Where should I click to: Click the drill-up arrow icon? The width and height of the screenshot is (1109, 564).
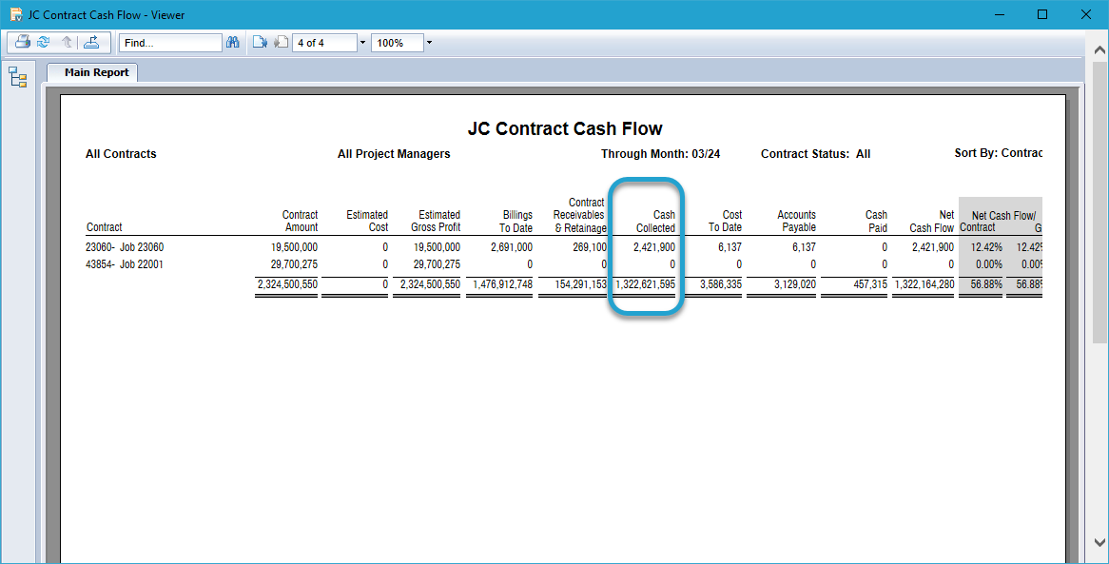coord(68,43)
